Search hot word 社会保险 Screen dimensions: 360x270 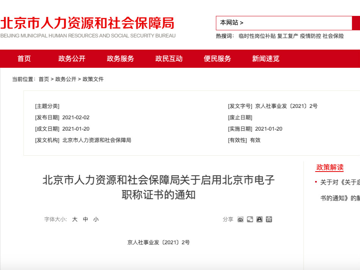[333, 36]
